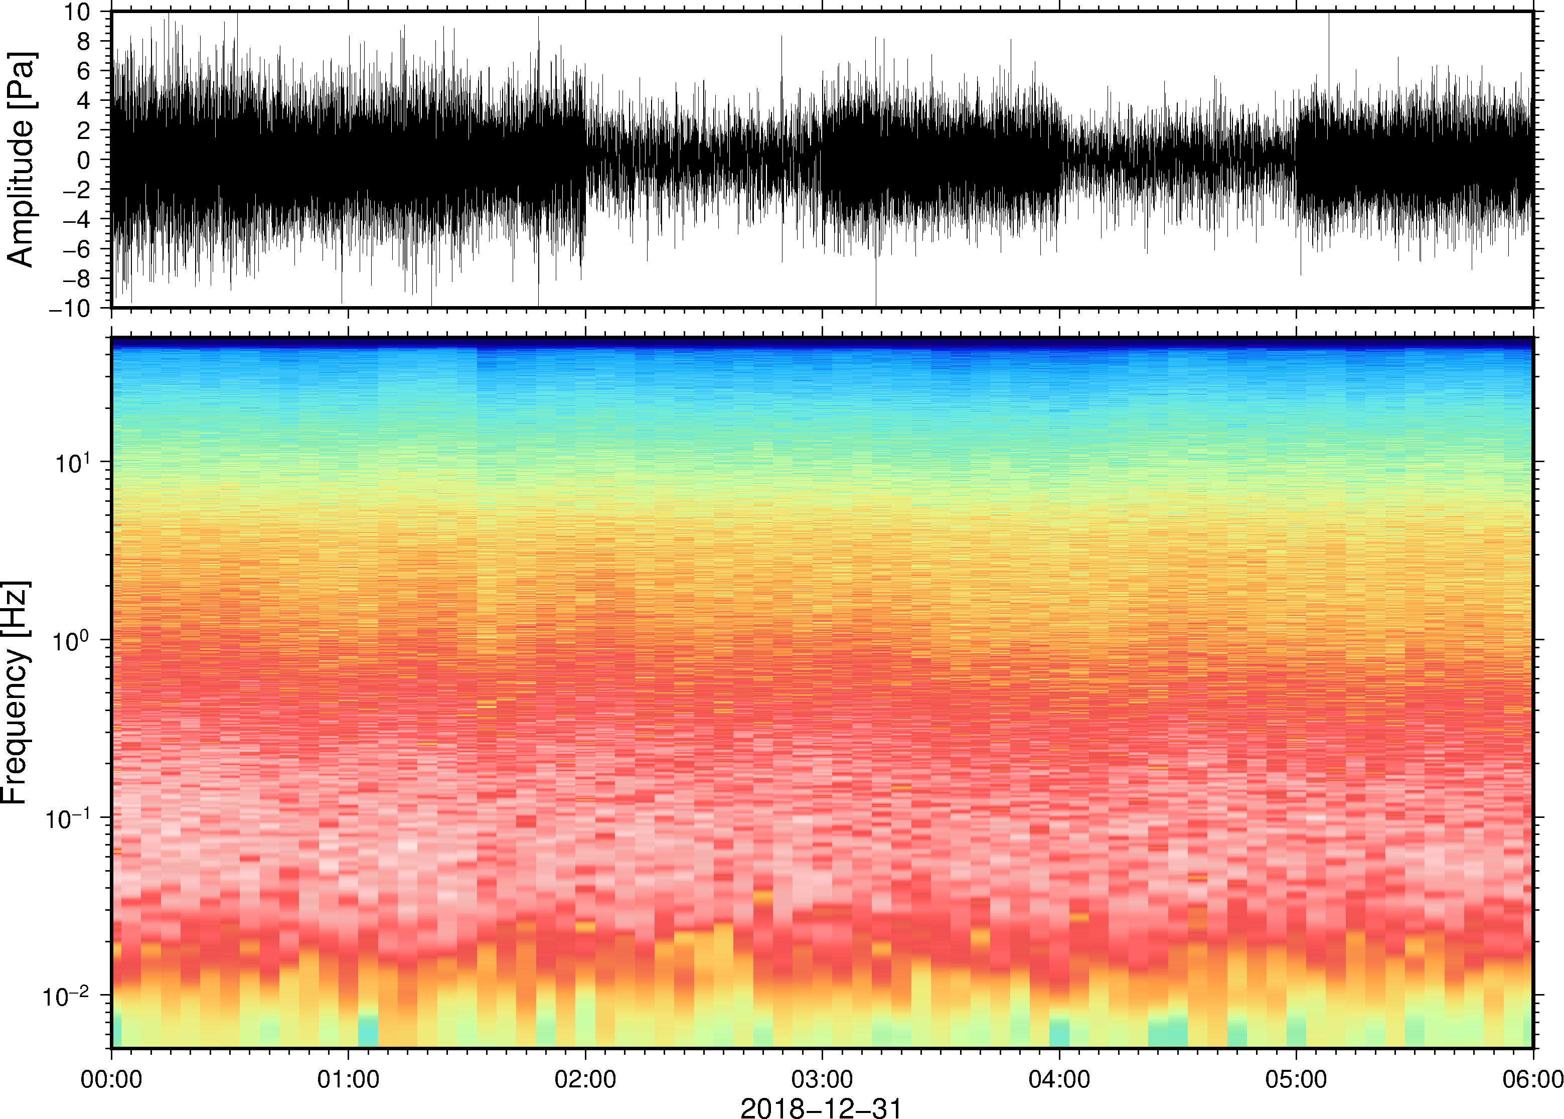Click the amplitude tick label -10

[x=70, y=308]
